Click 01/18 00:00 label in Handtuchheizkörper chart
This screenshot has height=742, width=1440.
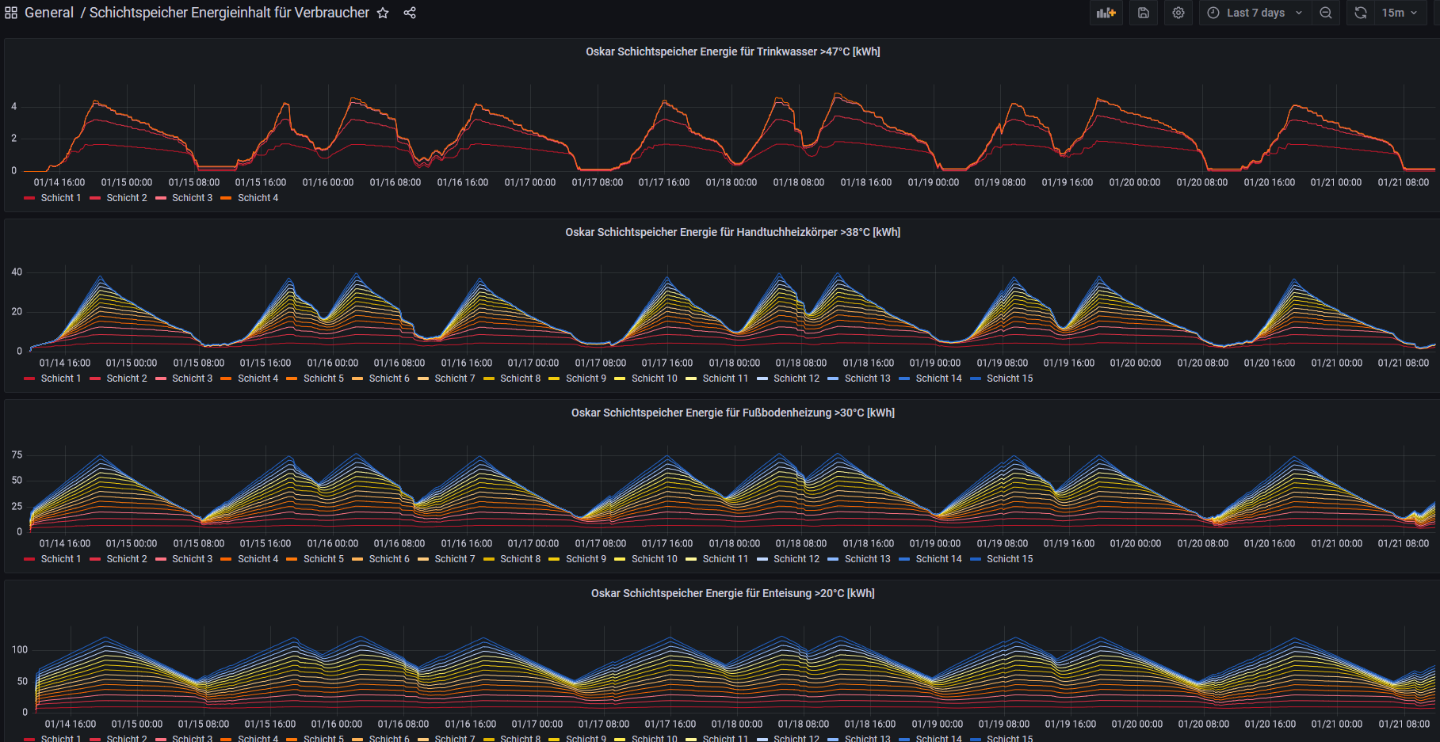(735, 363)
